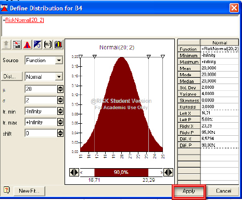The height and width of the screenshot is (200, 242).
Task: Click the shift input field showing 0
Action: click(x=41, y=133)
